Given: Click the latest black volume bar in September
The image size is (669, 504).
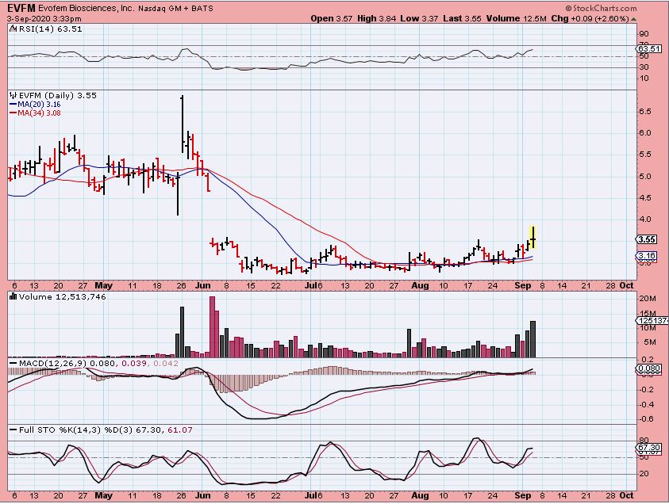Looking at the screenshot, I should [533, 339].
